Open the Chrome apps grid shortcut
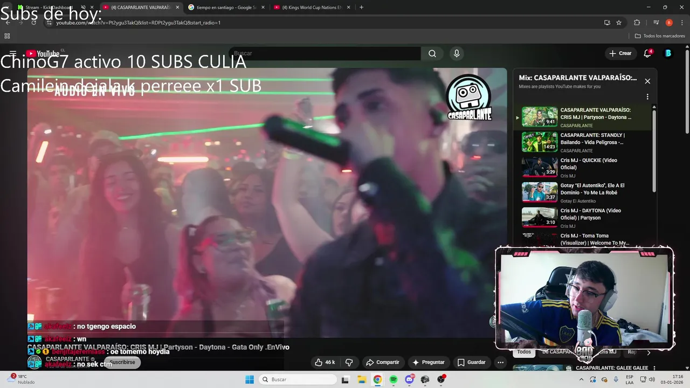 (x=7, y=36)
